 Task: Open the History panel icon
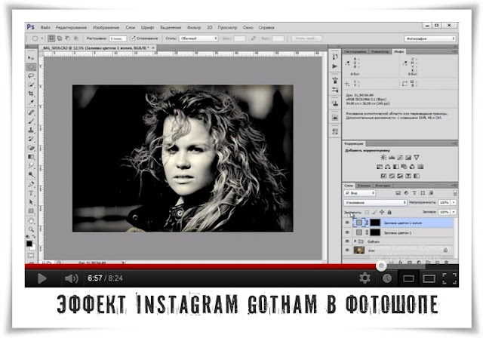(x=335, y=57)
